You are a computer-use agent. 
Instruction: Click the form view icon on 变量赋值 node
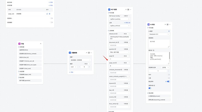point(89,53)
